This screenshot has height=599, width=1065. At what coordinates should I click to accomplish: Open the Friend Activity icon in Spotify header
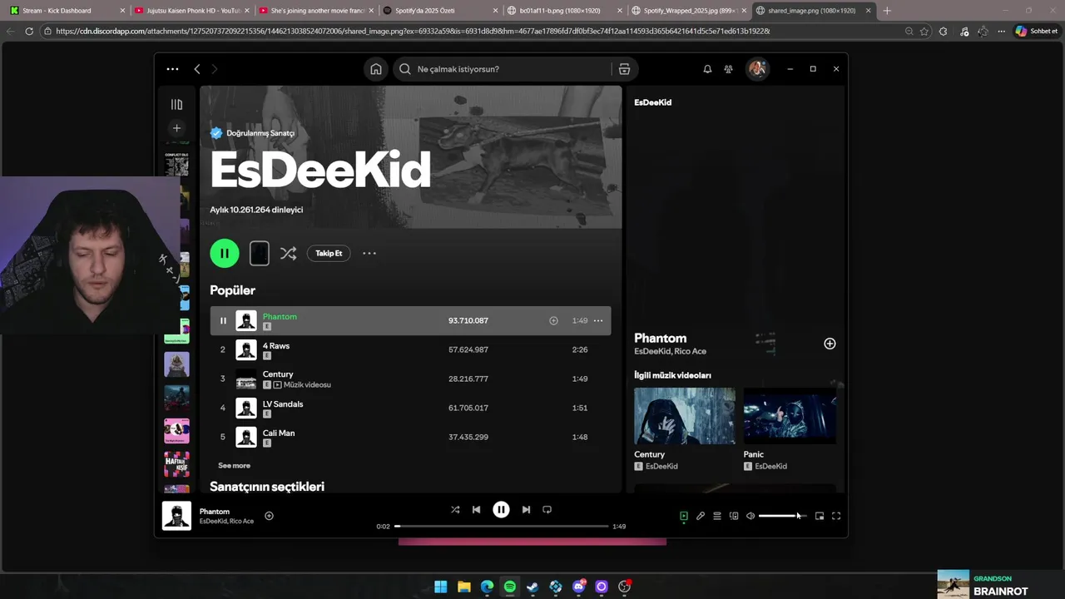(728, 69)
